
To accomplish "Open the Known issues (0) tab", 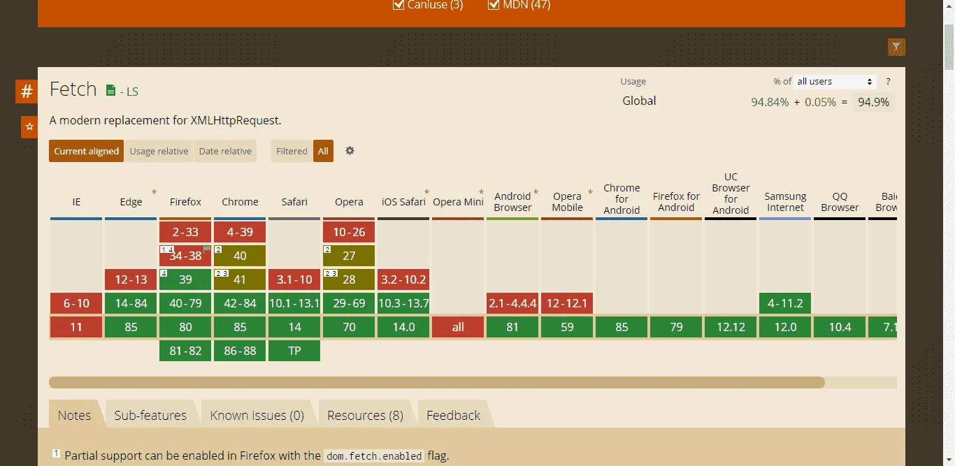I will tap(257, 415).
